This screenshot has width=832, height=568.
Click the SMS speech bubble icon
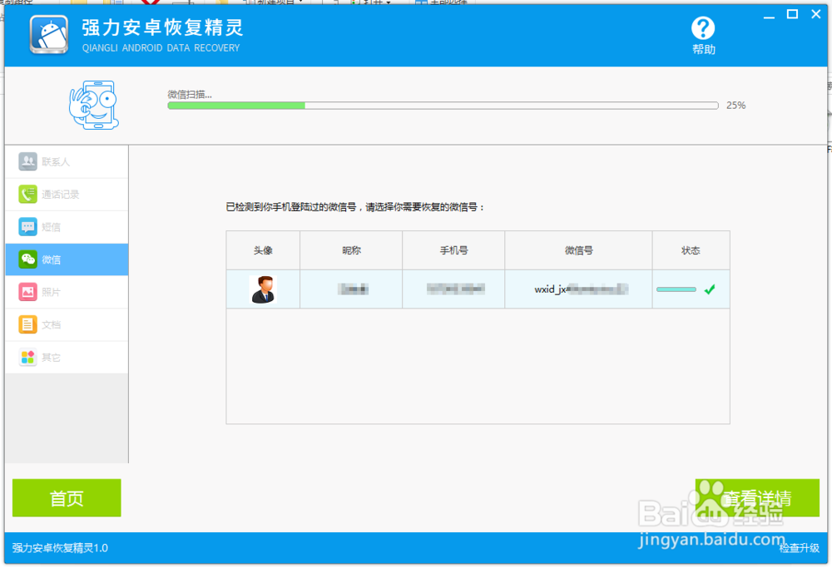pyautogui.click(x=27, y=226)
